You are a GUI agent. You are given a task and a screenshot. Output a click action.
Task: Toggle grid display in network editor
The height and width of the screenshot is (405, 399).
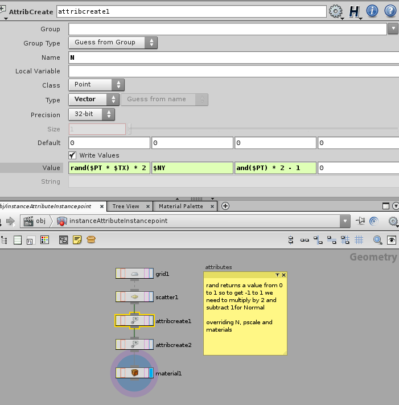[x=359, y=240]
